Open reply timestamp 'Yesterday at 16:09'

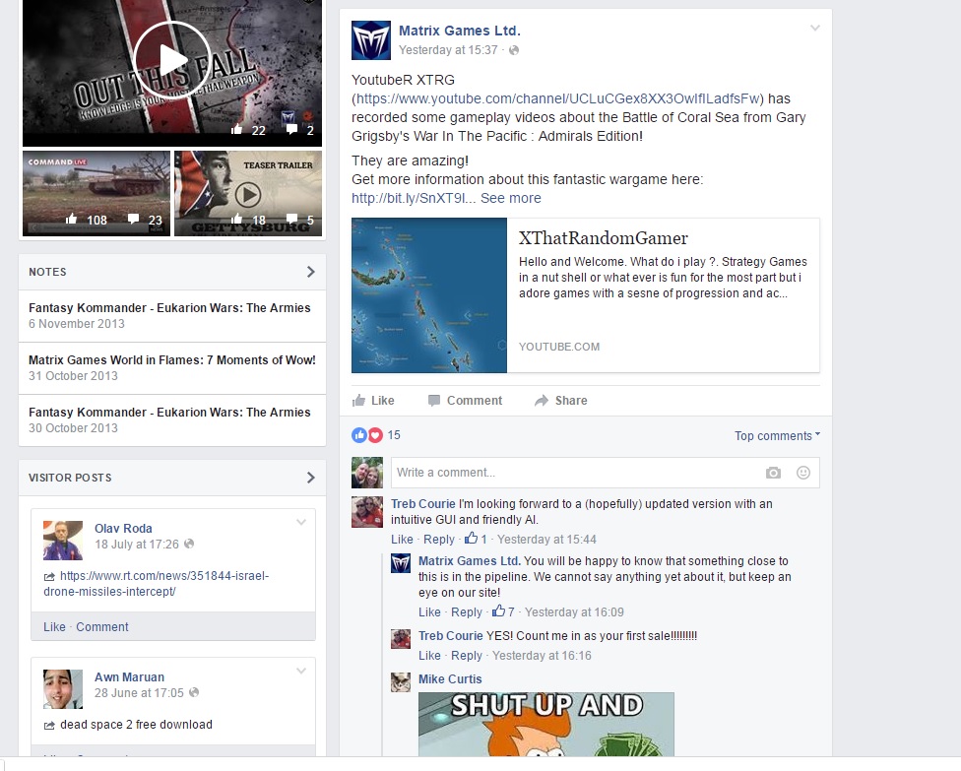[574, 612]
